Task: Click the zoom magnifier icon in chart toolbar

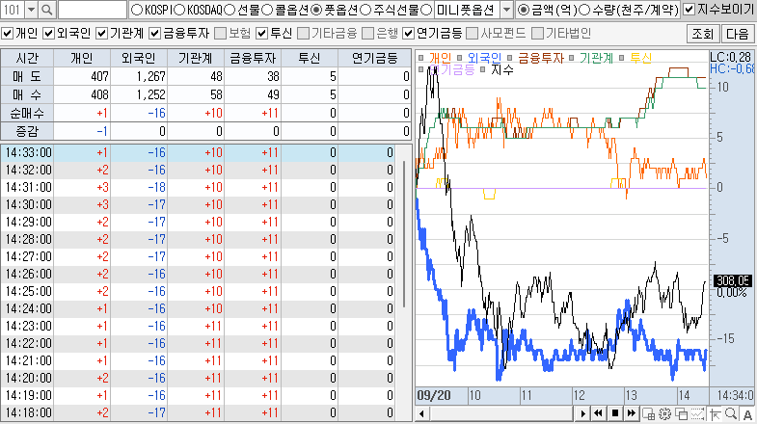Action: coord(729,414)
